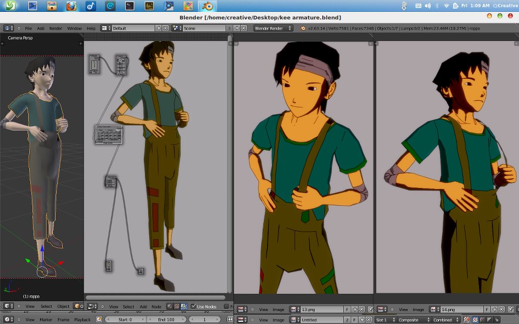
Task: Select the material nodes tree type icon
Action: [x=169, y=307]
